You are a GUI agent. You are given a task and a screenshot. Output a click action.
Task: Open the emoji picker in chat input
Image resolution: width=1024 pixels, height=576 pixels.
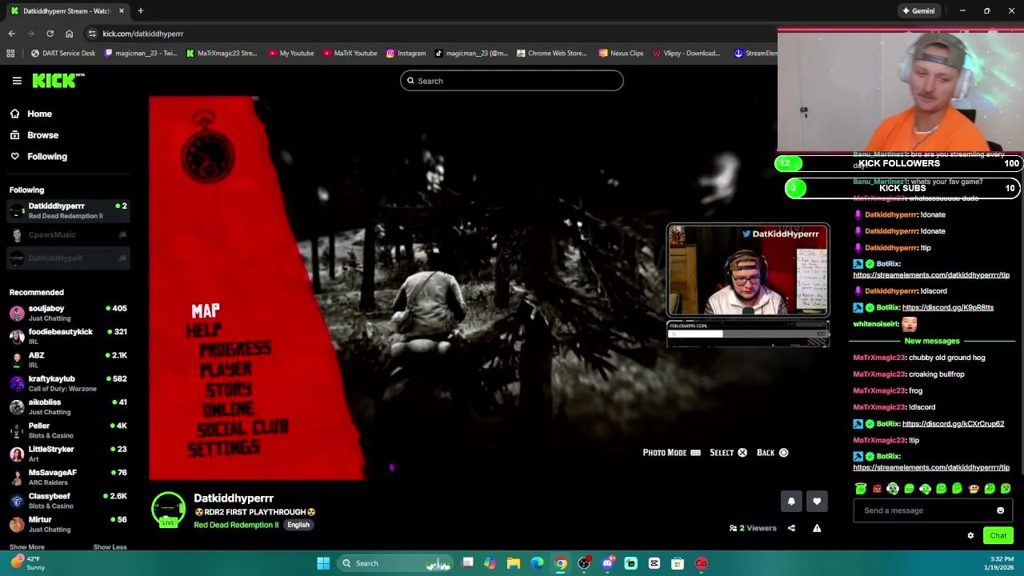1000,510
